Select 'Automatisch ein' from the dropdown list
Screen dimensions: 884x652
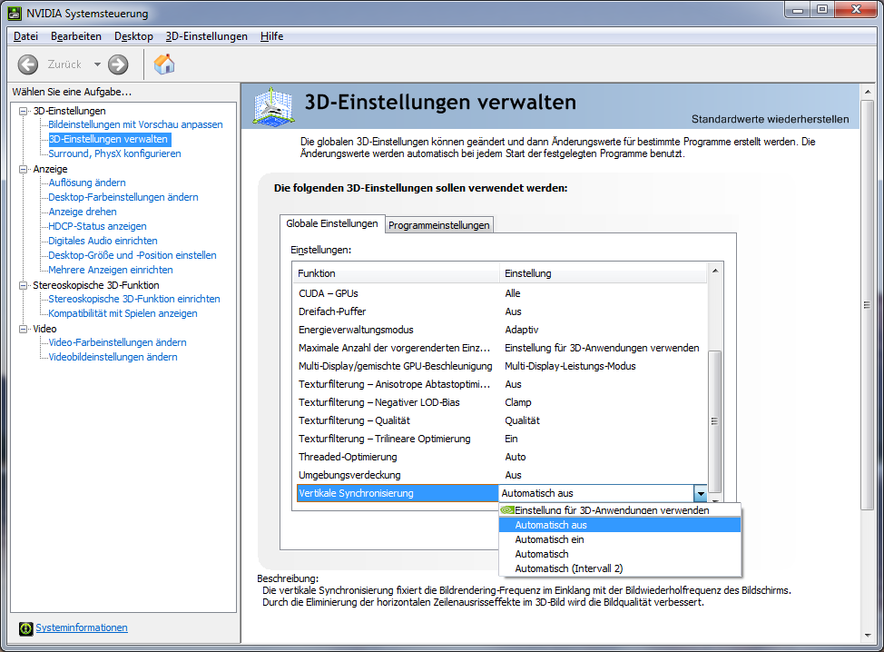click(x=549, y=539)
